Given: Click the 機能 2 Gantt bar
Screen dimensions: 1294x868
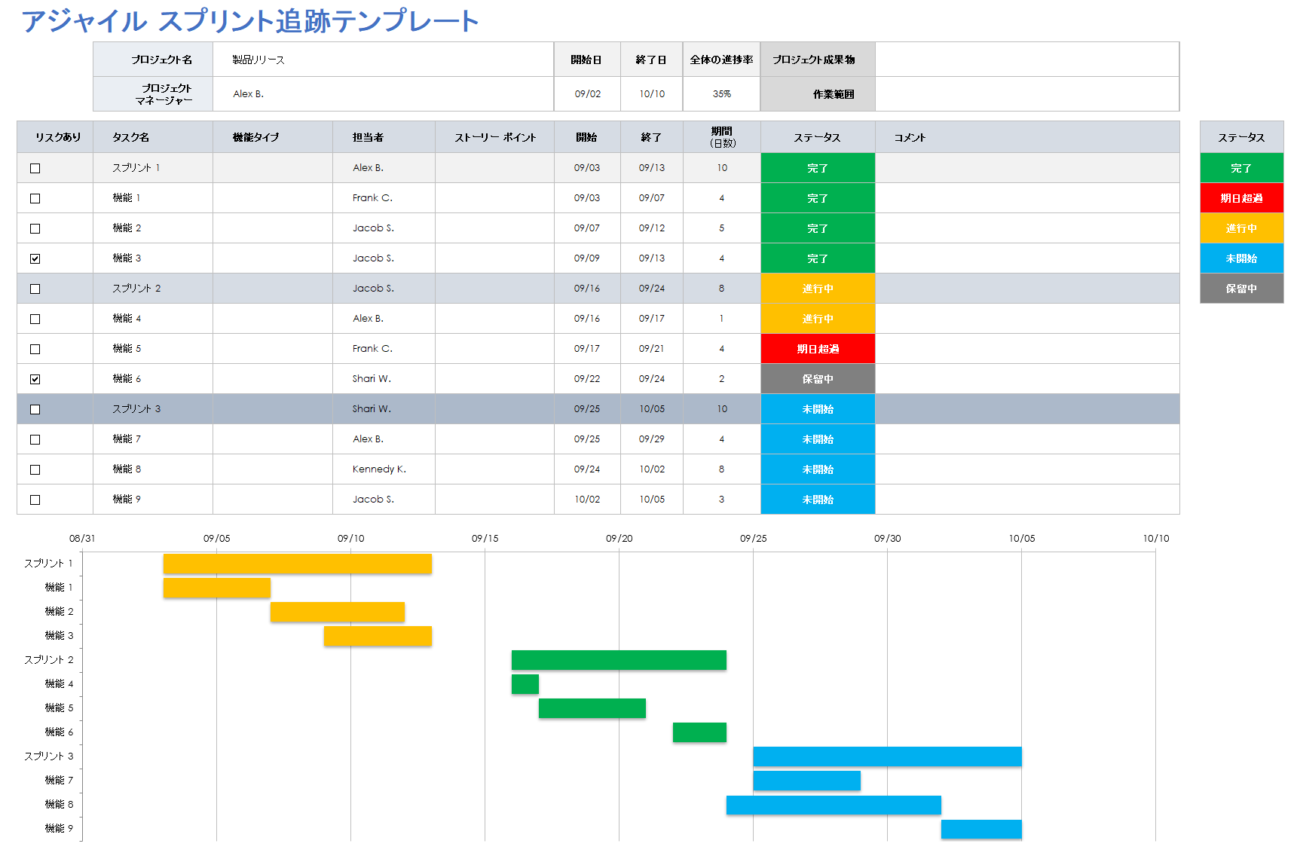Looking at the screenshot, I should [x=338, y=612].
